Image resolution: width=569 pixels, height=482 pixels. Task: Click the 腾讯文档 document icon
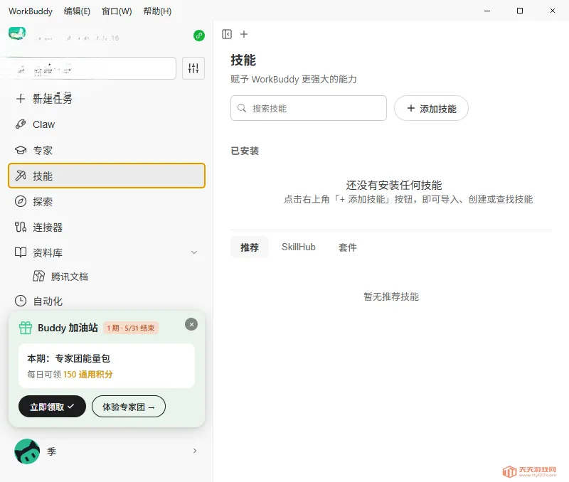click(x=38, y=277)
